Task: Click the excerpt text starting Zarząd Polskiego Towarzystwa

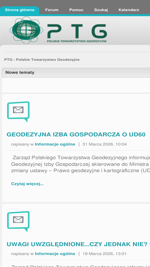Action: 80,164
